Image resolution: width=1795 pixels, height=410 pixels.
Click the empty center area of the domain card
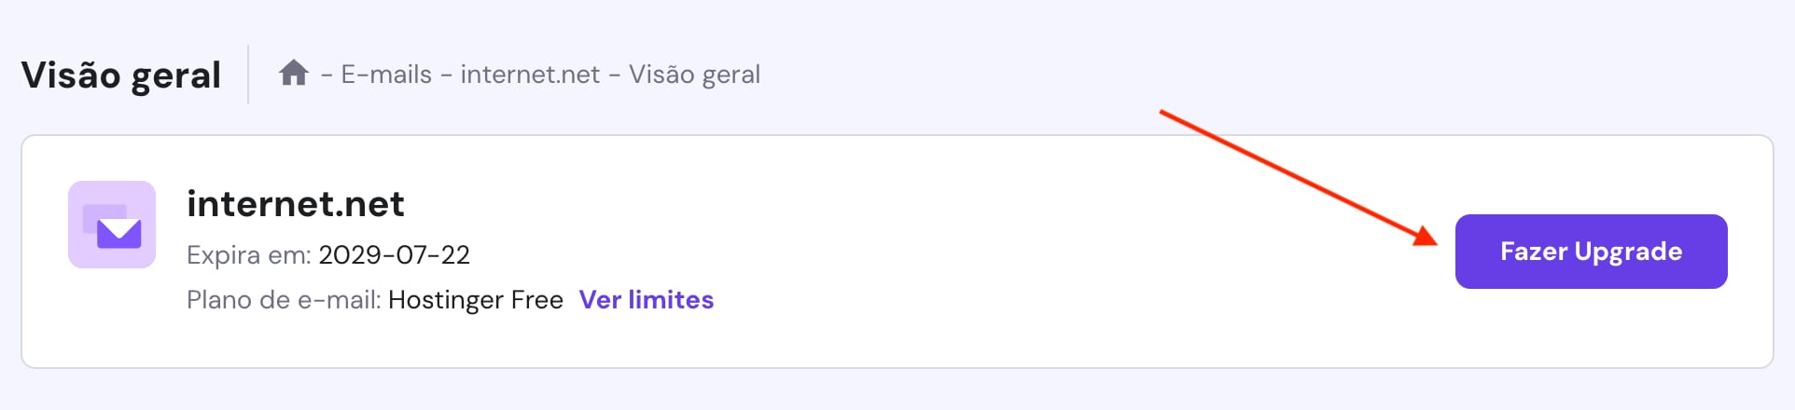click(x=1026, y=280)
